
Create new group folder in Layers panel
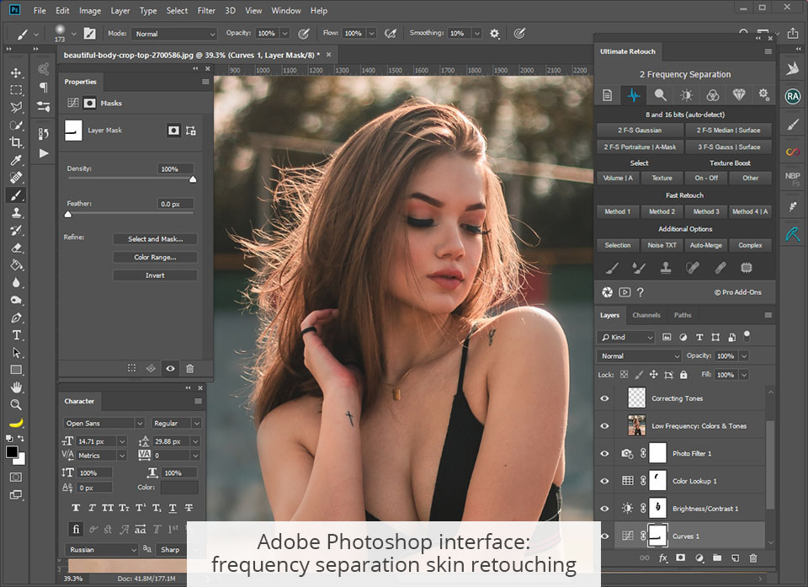(717, 558)
